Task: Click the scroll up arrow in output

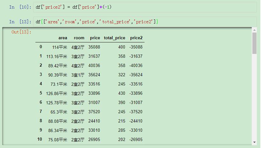Action: [x=254, y=30]
